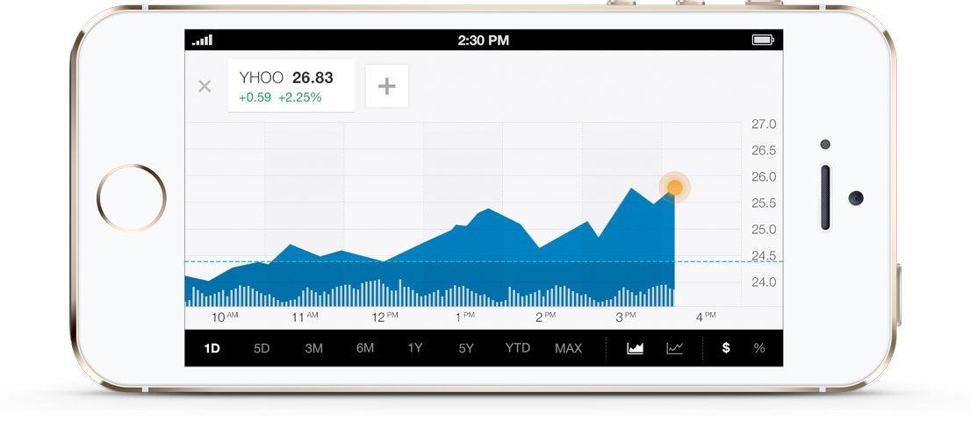Switch to the 6M time range
The width and height of the screenshot is (970, 442).
click(x=365, y=348)
